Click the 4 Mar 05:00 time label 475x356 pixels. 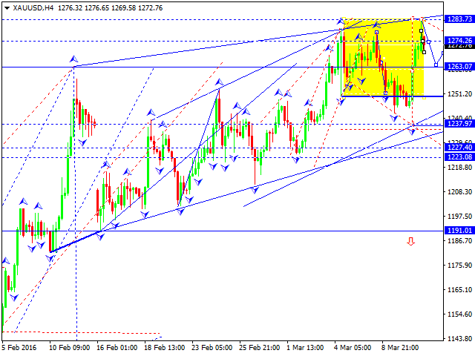[x=353, y=348]
